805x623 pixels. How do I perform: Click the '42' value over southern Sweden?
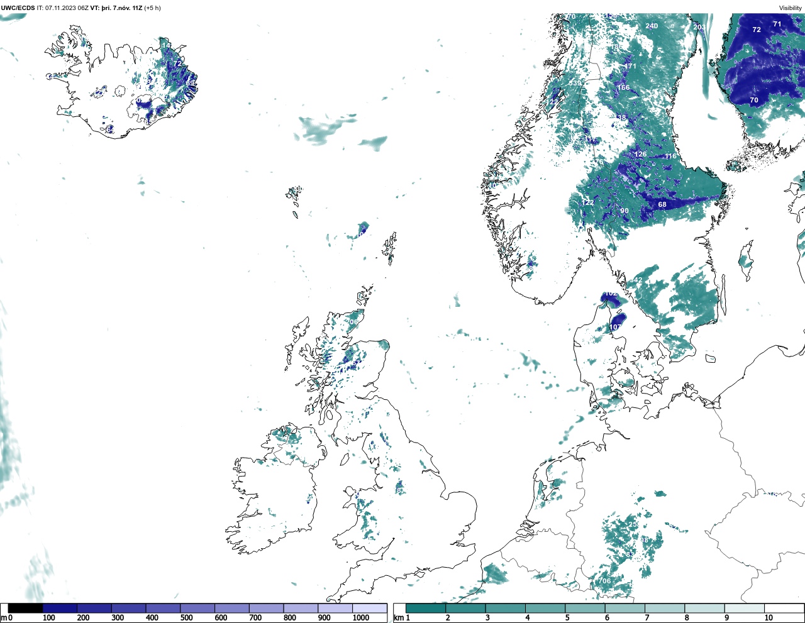pos(638,280)
